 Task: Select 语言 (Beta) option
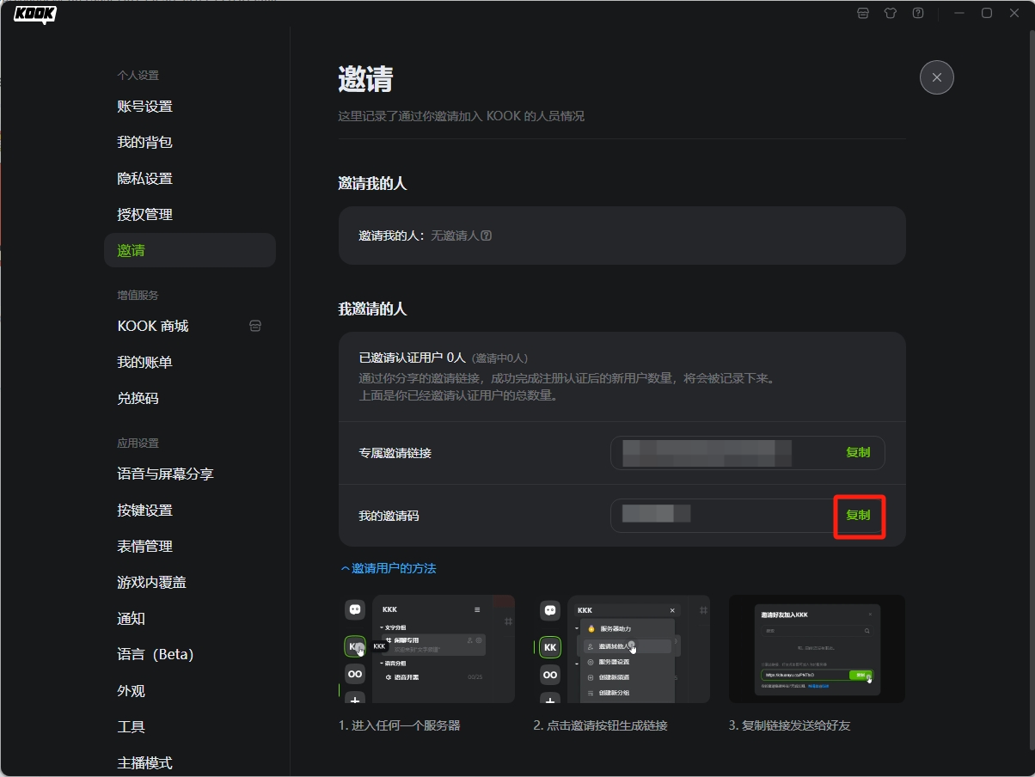(190, 654)
